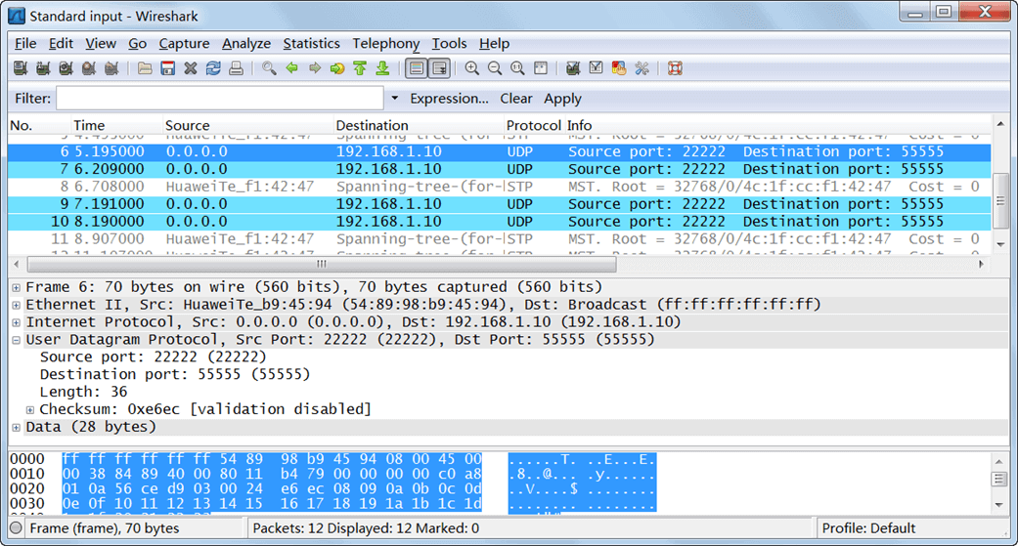Open the capture options icon

(x=43, y=68)
